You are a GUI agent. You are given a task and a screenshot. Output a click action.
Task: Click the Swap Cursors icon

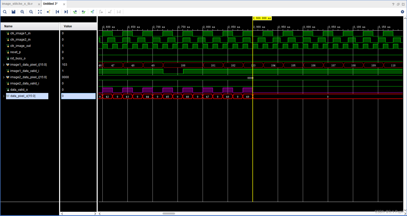pyautogui.click(x=119, y=12)
